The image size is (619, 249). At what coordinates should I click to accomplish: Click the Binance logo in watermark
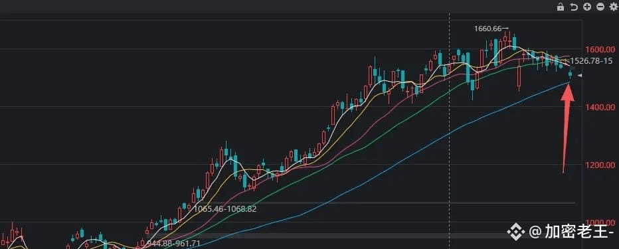click(x=516, y=232)
